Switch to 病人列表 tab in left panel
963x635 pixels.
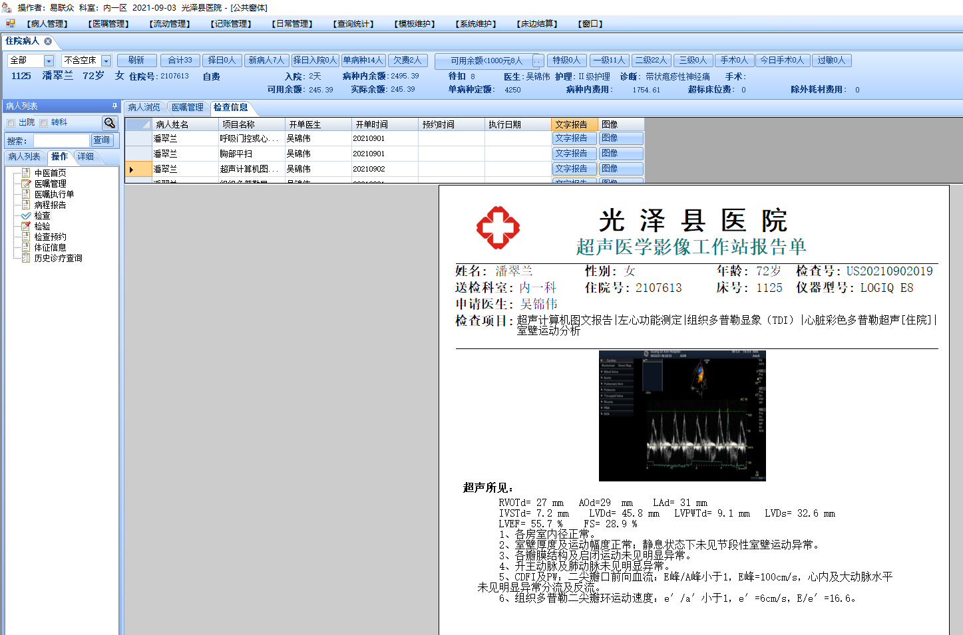click(x=25, y=157)
